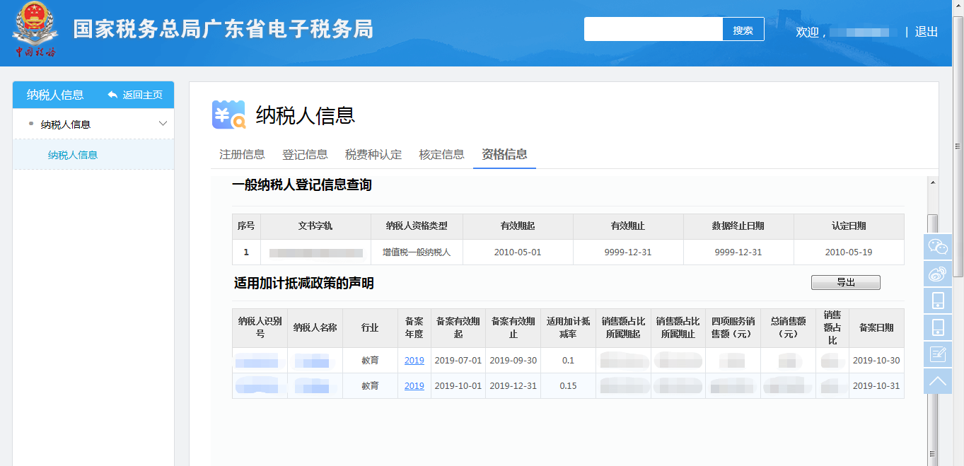Viewport: 964px width, 466px height.
Task: Switch to the 登记信息 tab
Action: (x=305, y=154)
